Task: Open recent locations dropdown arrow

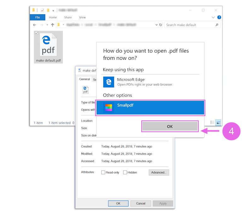Action: pos(47,25)
